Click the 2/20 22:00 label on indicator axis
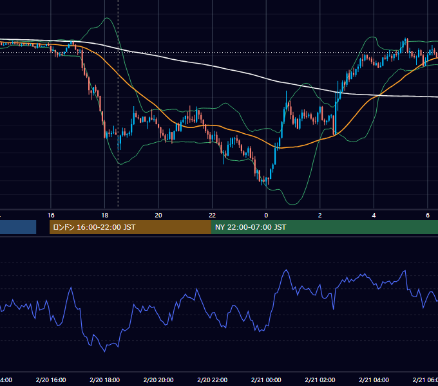 pos(213,380)
